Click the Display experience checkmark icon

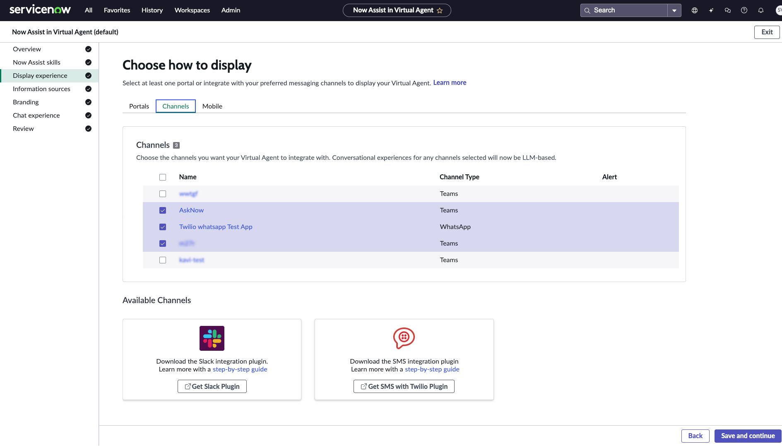coord(88,75)
